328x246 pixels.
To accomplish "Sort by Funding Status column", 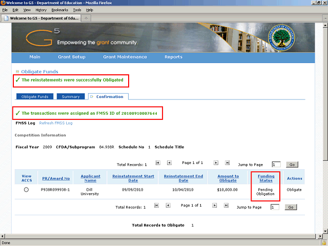I will (x=266, y=178).
